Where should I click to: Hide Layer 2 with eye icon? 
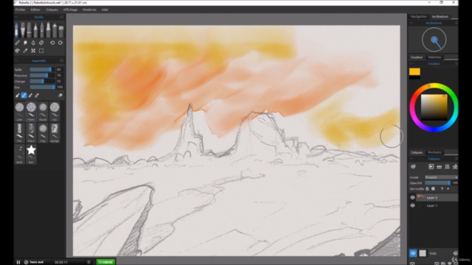pyautogui.click(x=412, y=197)
